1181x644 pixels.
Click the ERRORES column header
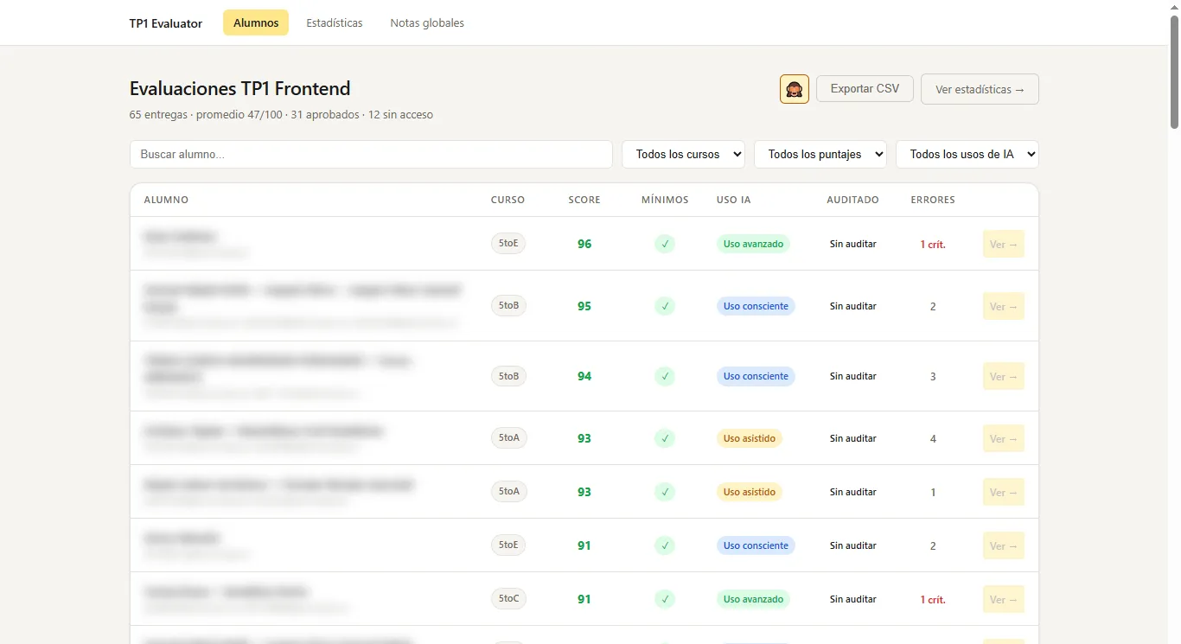(933, 200)
